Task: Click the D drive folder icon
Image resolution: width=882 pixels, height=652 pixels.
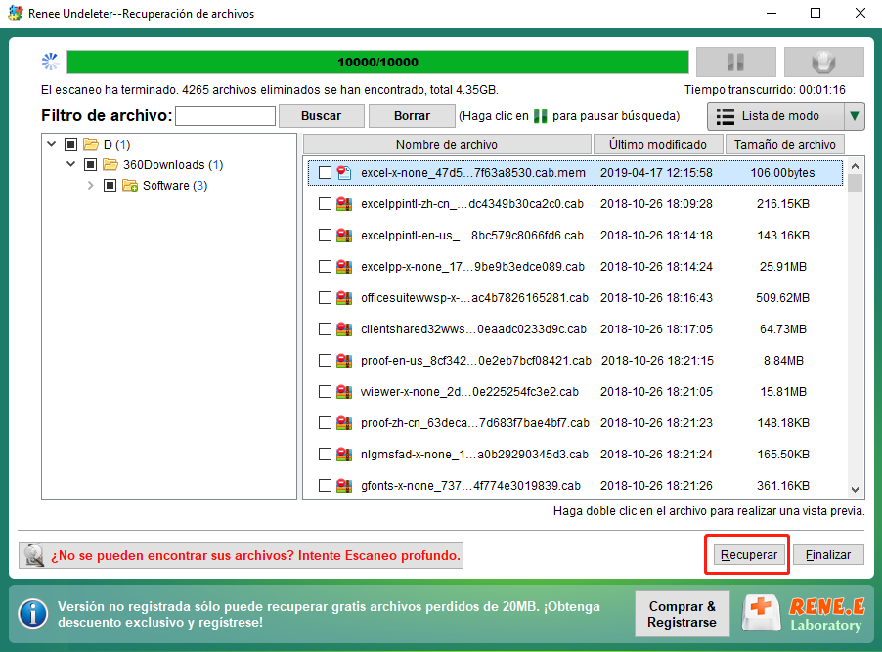Action: tap(91, 145)
